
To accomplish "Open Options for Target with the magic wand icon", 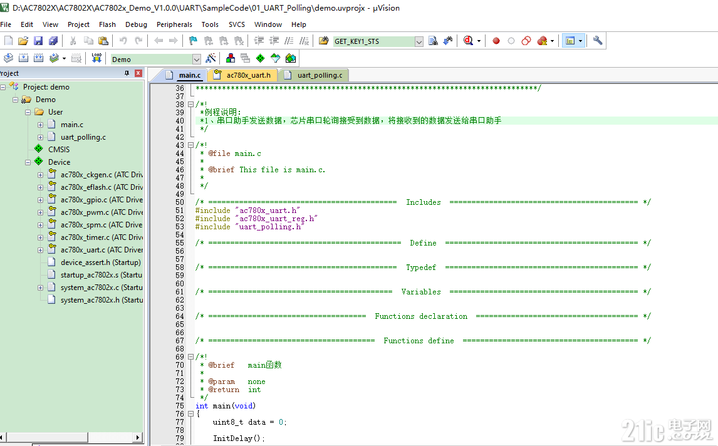I will click(211, 58).
